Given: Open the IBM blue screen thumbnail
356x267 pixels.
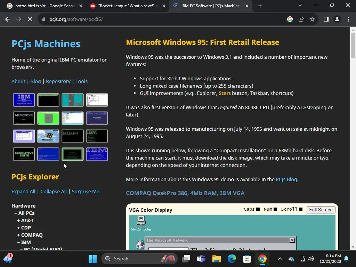Looking at the screenshot, I should click(x=24, y=100).
